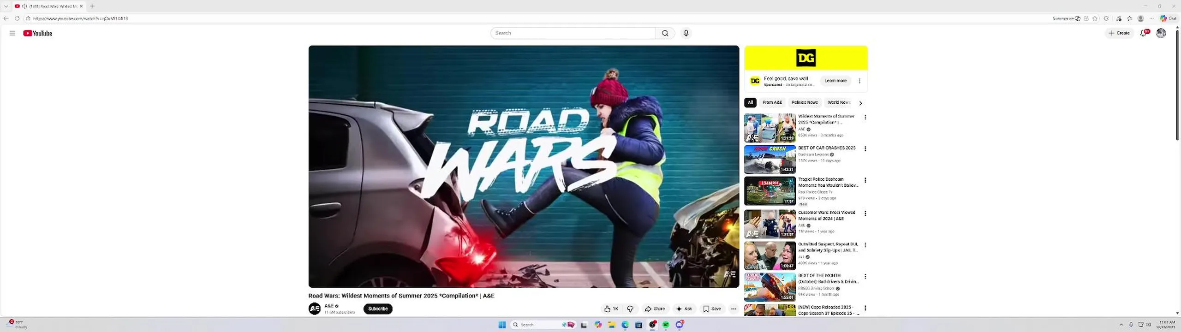This screenshot has width=1181, height=332.
Task: Mute the tab via speaker icon
Action: point(24,6)
